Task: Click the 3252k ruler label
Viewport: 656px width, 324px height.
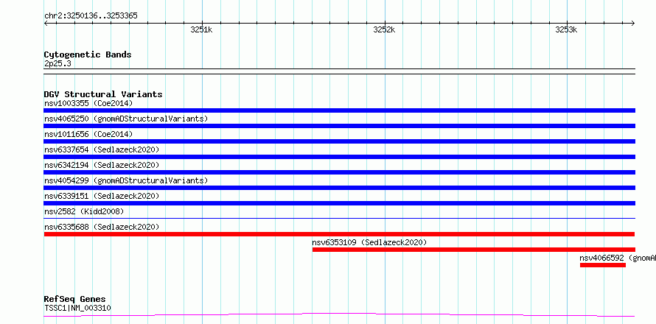Action: pos(384,29)
